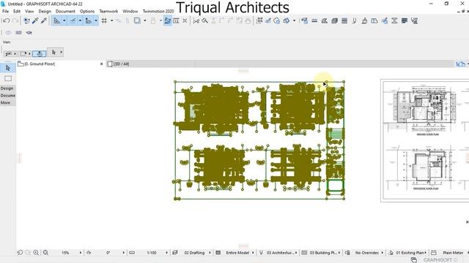
Task: Select the Arrow tool in toolbox
Action: point(8,68)
